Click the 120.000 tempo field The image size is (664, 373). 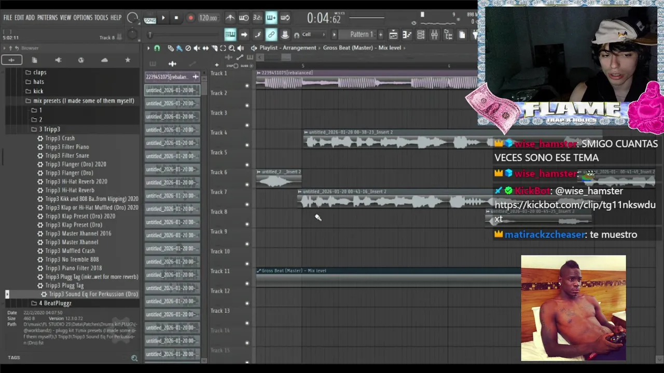pos(208,18)
